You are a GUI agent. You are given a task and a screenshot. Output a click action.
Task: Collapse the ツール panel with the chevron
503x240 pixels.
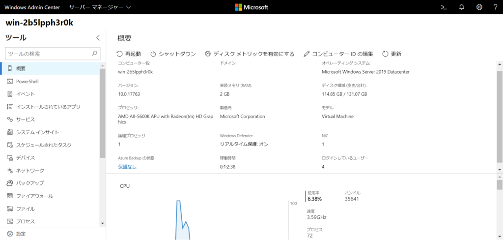(98, 37)
